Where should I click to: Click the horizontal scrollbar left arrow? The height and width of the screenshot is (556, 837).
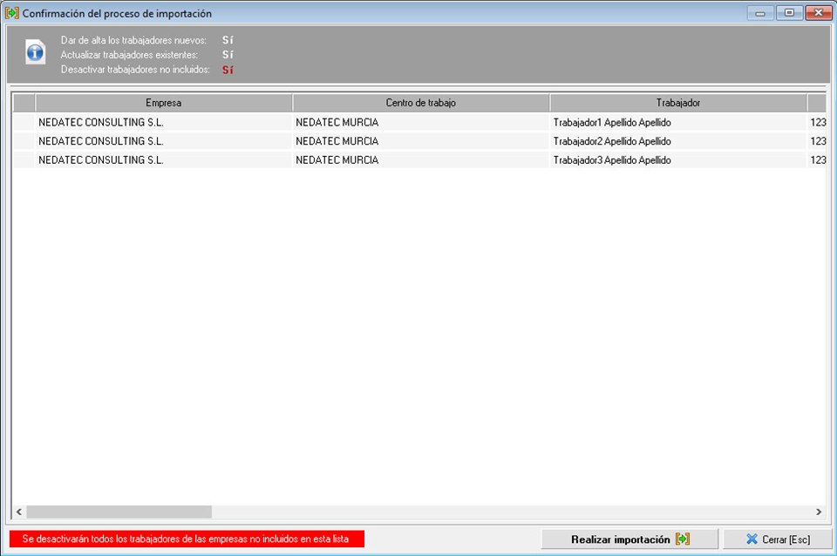click(x=19, y=512)
